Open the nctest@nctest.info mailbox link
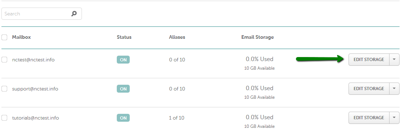Viewport: 401px width, 135px height. pyautogui.click(x=33, y=60)
